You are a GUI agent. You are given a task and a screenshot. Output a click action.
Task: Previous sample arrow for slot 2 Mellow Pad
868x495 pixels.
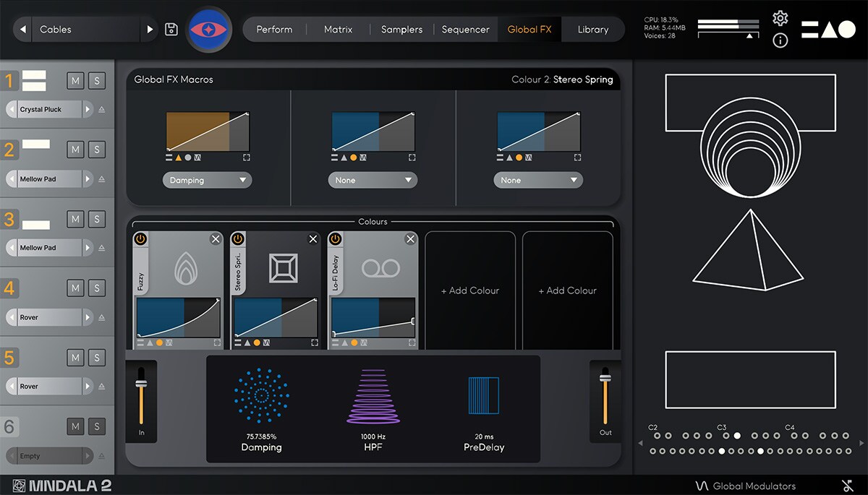tap(13, 178)
